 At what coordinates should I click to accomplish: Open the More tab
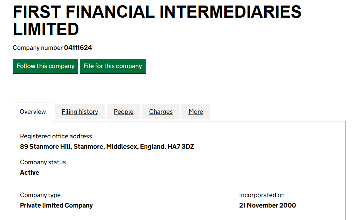196,112
